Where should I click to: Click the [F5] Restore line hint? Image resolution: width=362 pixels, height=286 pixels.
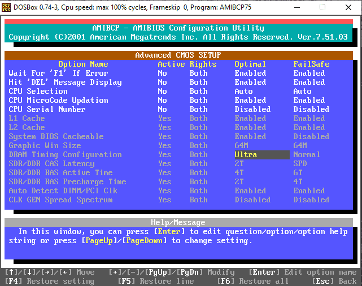pyautogui.click(x=156, y=281)
